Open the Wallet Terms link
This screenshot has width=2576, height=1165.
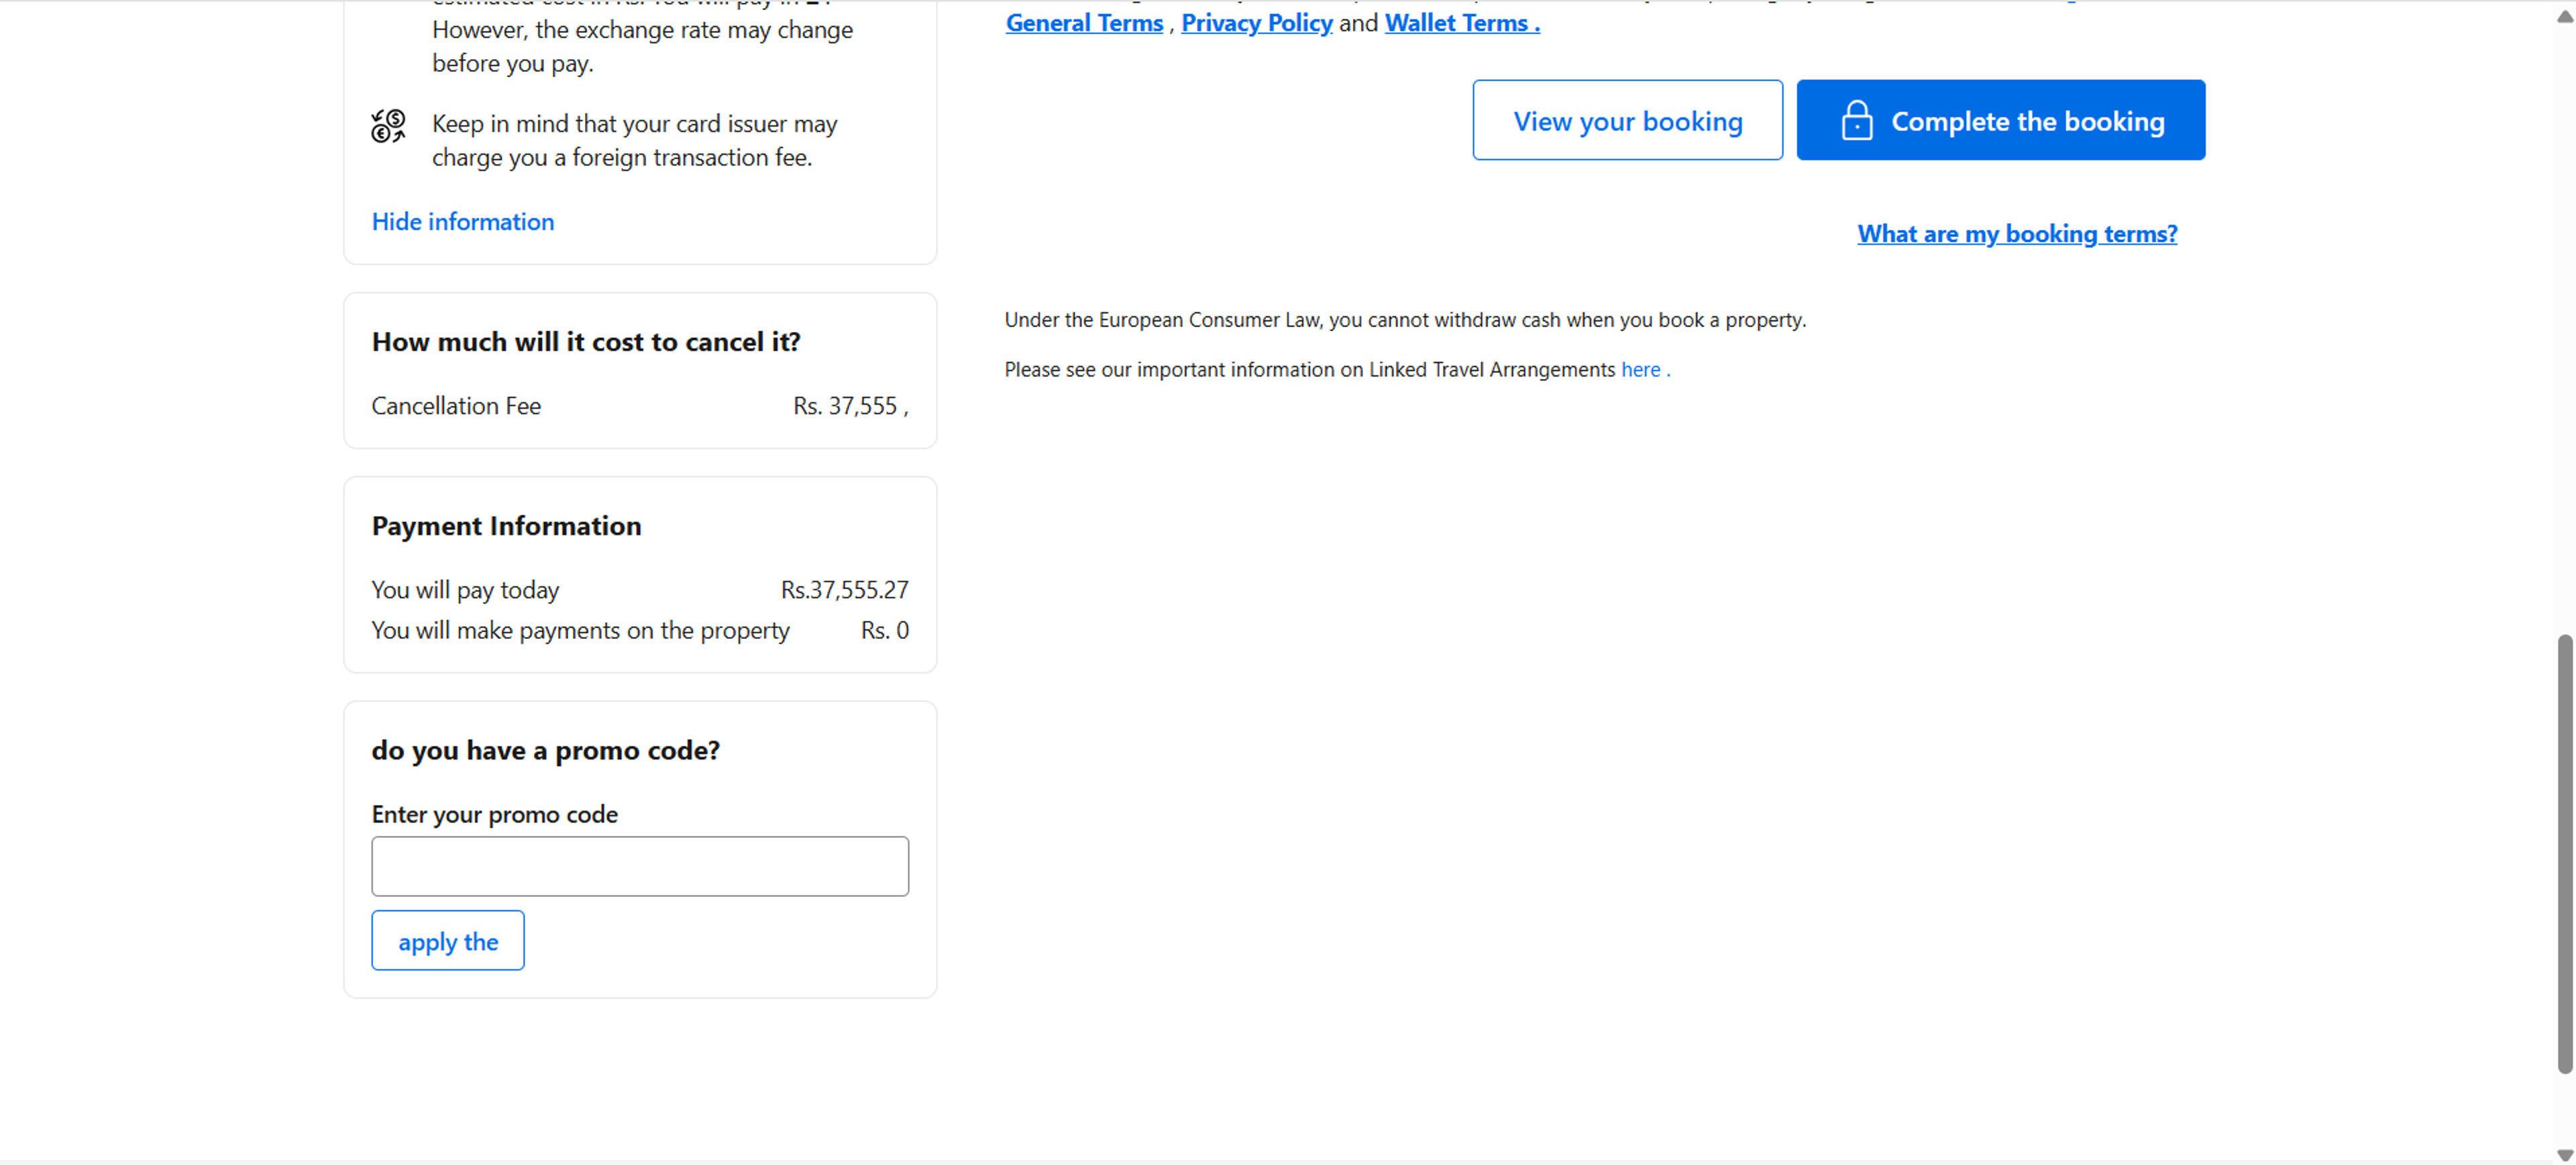coord(1462,23)
